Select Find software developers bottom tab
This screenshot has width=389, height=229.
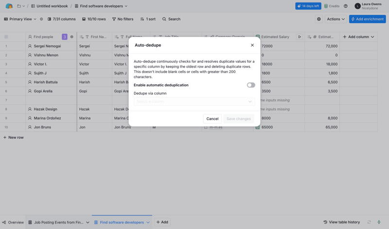122,222
